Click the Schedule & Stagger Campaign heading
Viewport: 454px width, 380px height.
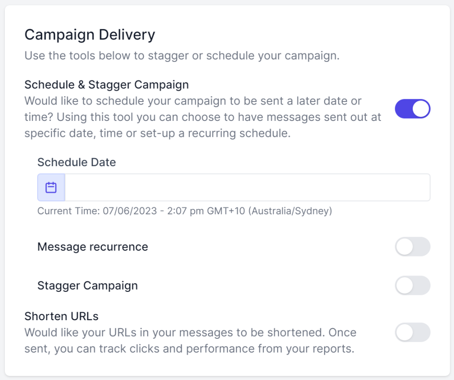[107, 84]
